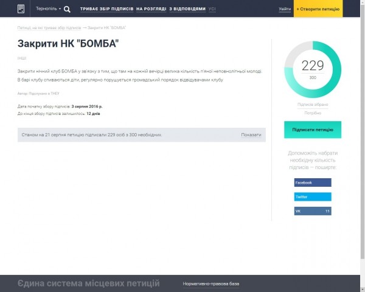The width and height of the screenshot is (365, 292).
Task: Click Показати to reveal signers list
Action: (251, 135)
